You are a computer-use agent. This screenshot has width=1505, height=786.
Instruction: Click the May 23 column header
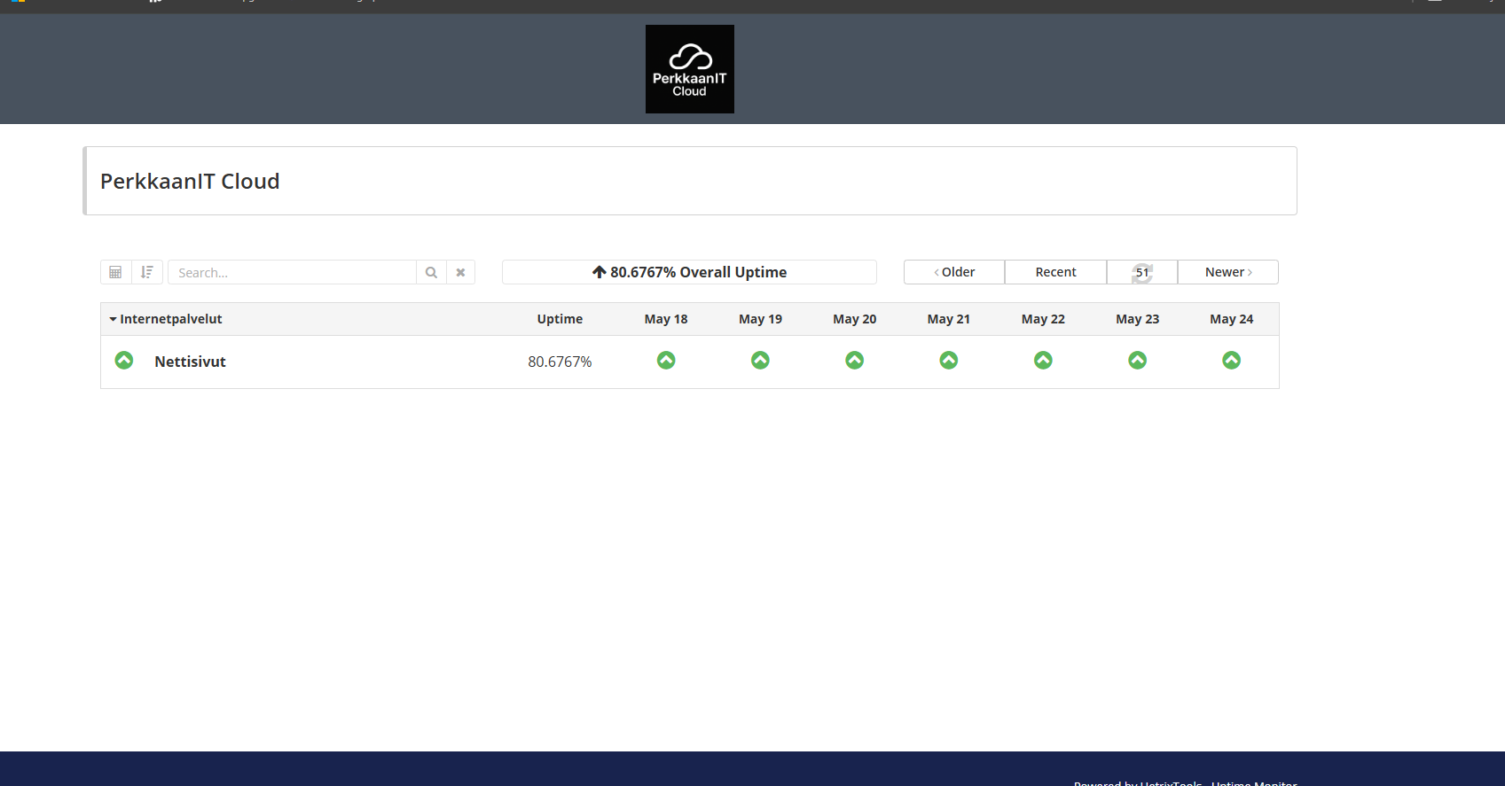tap(1137, 319)
